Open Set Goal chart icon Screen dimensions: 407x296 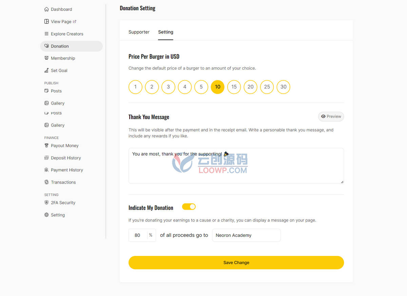click(46, 70)
